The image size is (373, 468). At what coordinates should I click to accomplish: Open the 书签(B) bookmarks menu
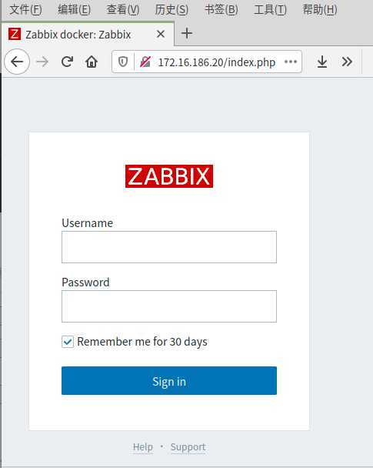coord(221,10)
